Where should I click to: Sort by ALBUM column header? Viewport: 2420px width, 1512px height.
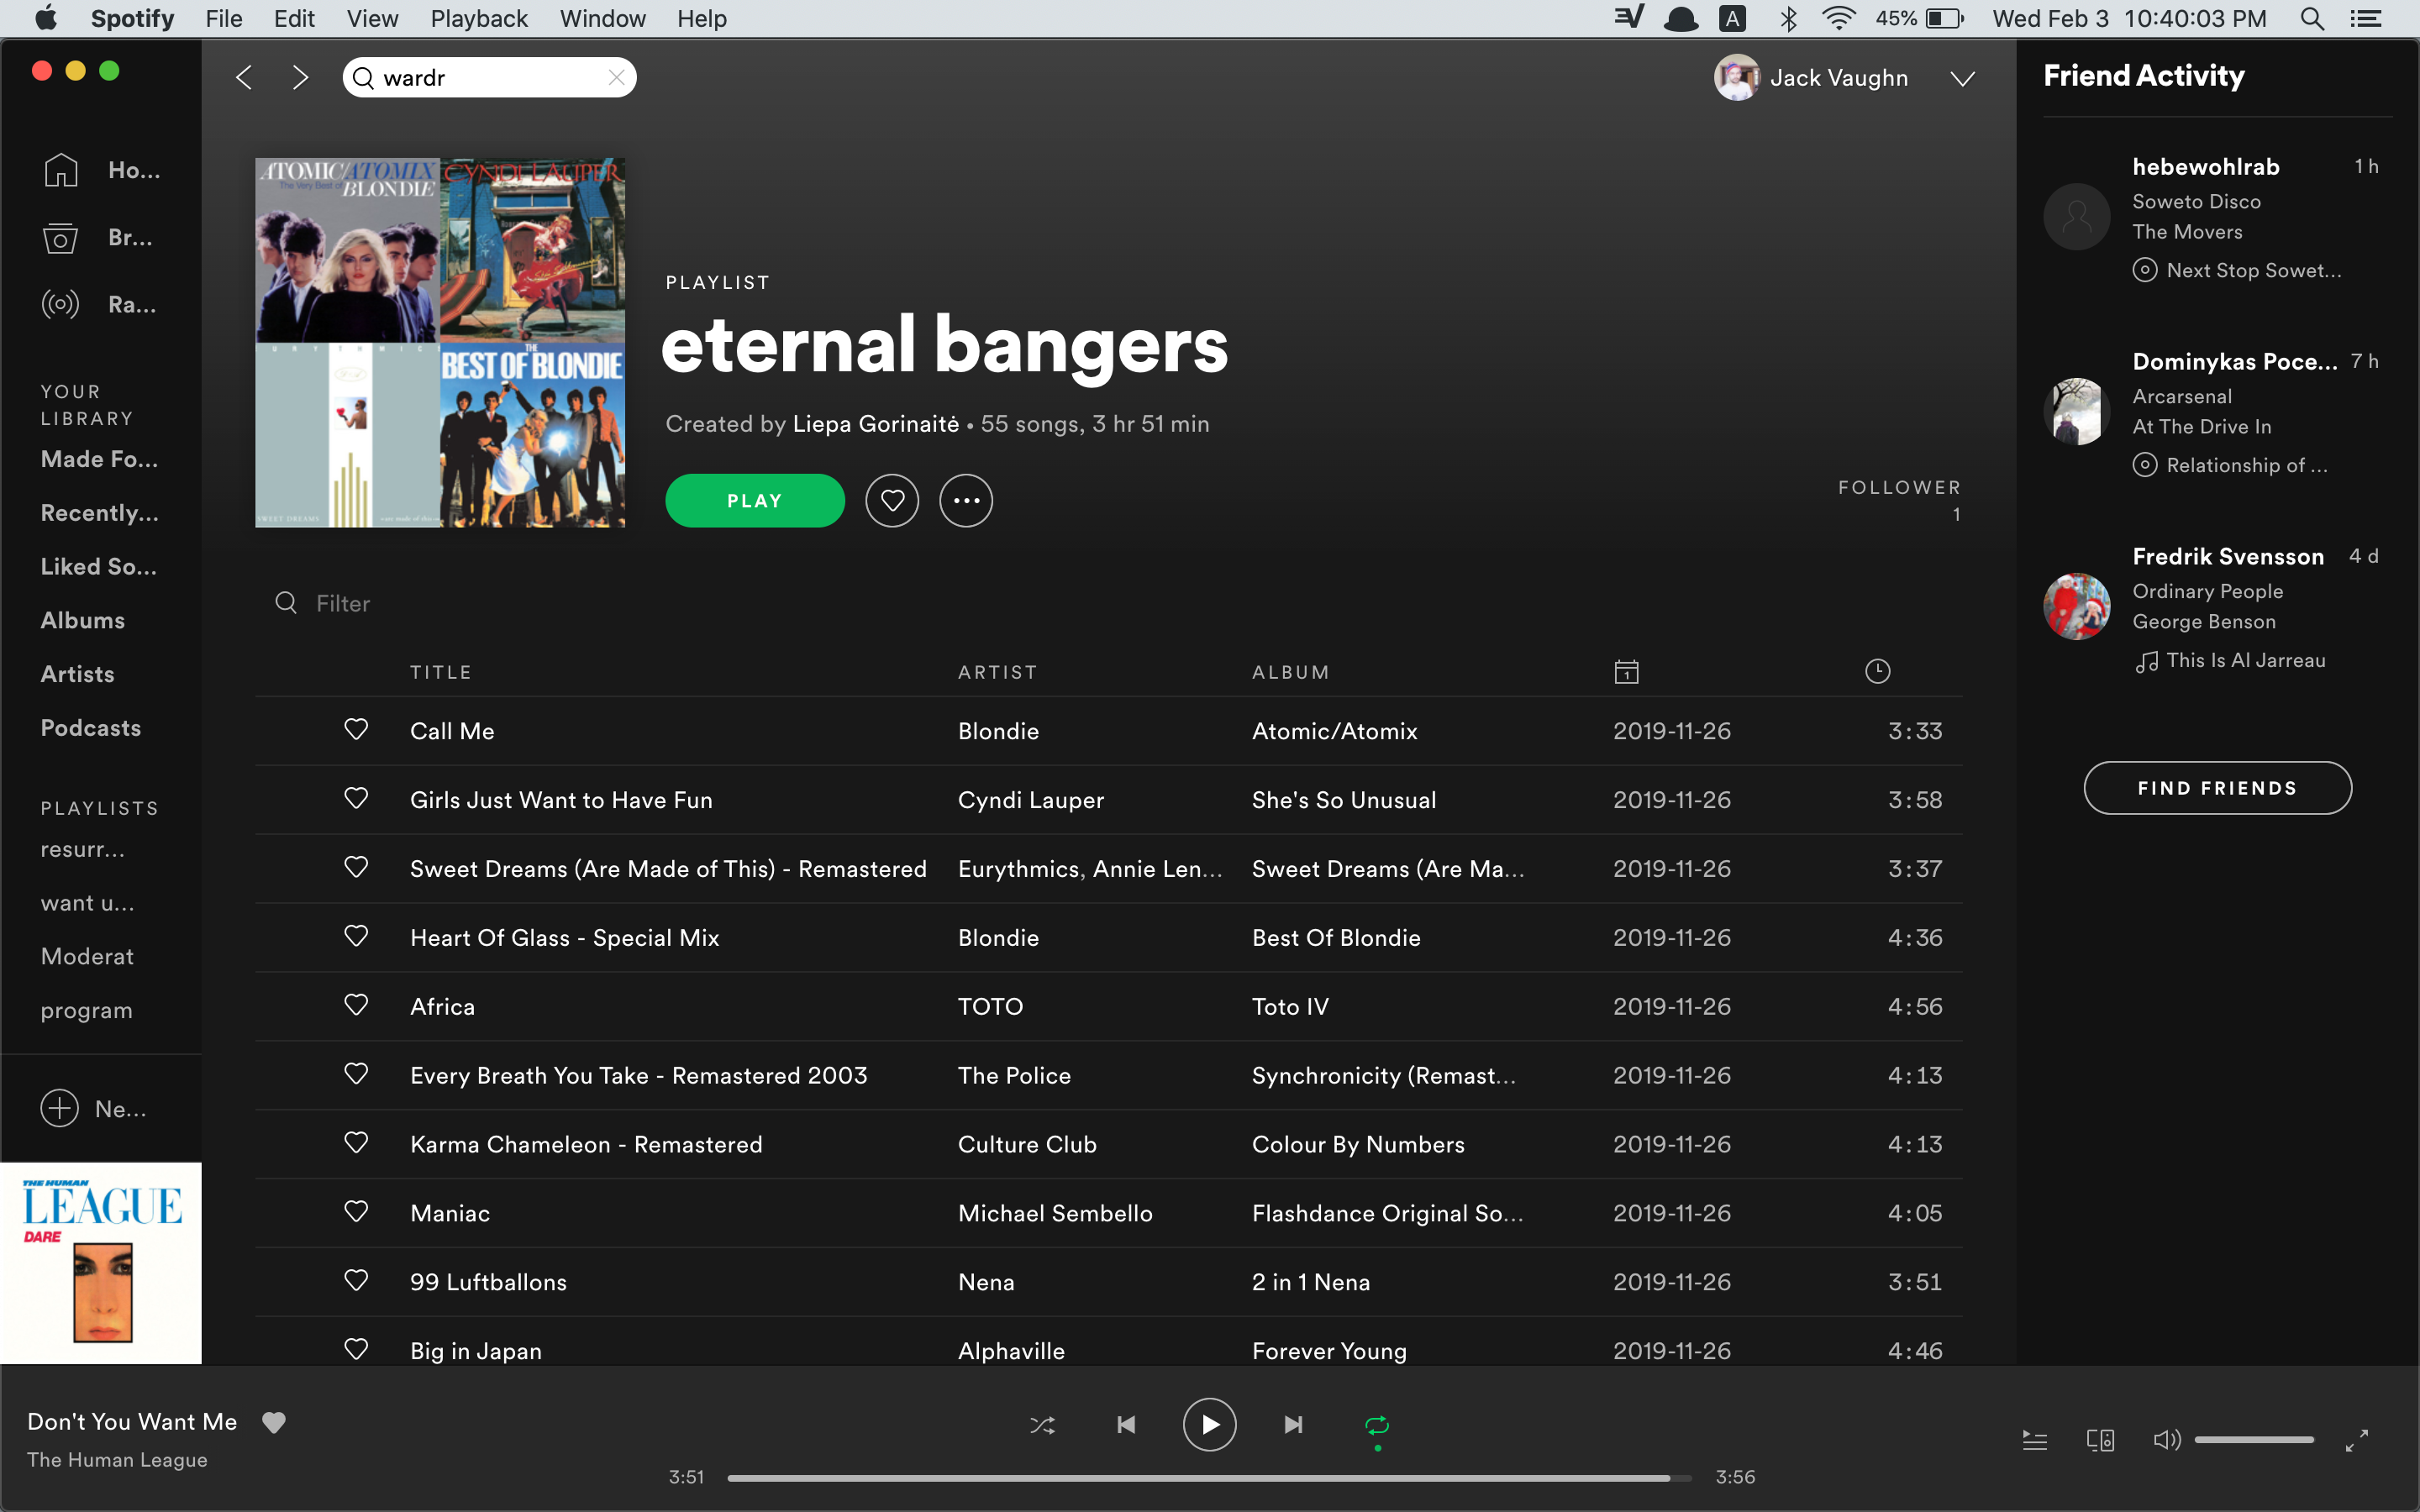point(1291,672)
